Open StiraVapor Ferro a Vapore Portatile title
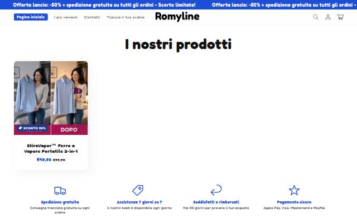 click(51, 148)
